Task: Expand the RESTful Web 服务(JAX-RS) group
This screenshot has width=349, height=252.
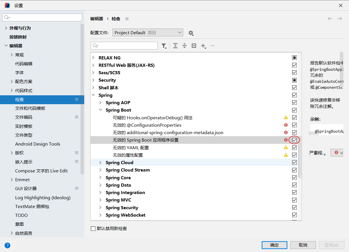Action: [93, 65]
